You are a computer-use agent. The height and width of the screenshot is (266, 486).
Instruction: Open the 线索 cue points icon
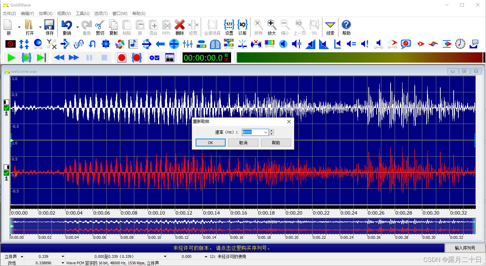(330, 25)
